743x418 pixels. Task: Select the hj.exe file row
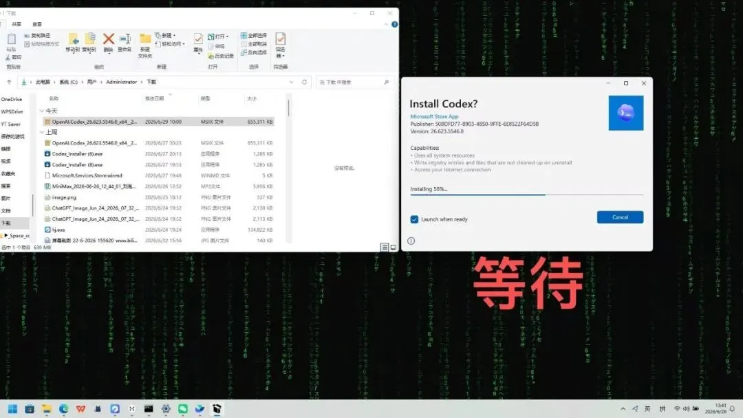pos(159,230)
